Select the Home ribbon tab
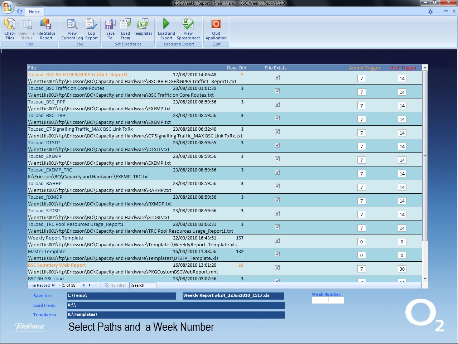The width and height of the screenshot is (458, 344). pyautogui.click(x=34, y=12)
